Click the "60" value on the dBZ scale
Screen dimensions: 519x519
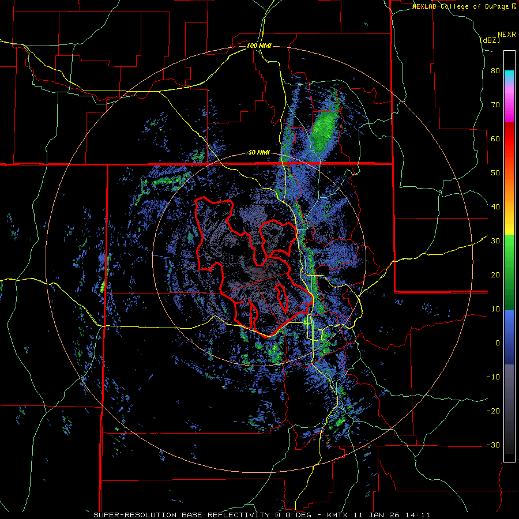(495, 138)
